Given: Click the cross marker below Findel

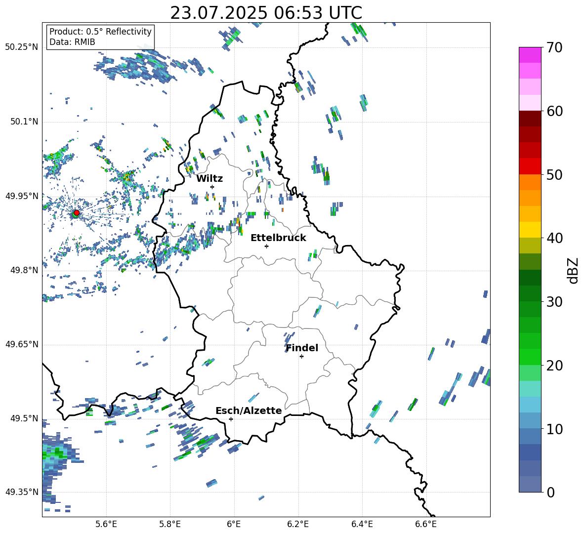Looking at the screenshot, I should point(301,357).
